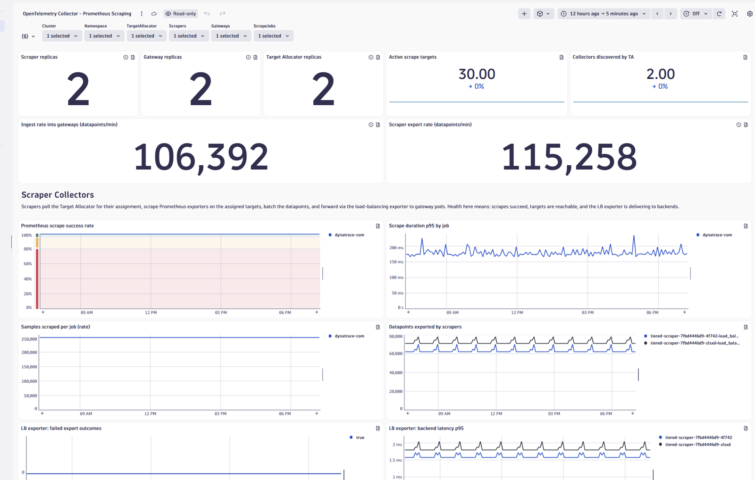The width and height of the screenshot is (755, 480).
Task: Open the Namespace variable dropdown
Action: tap(104, 36)
